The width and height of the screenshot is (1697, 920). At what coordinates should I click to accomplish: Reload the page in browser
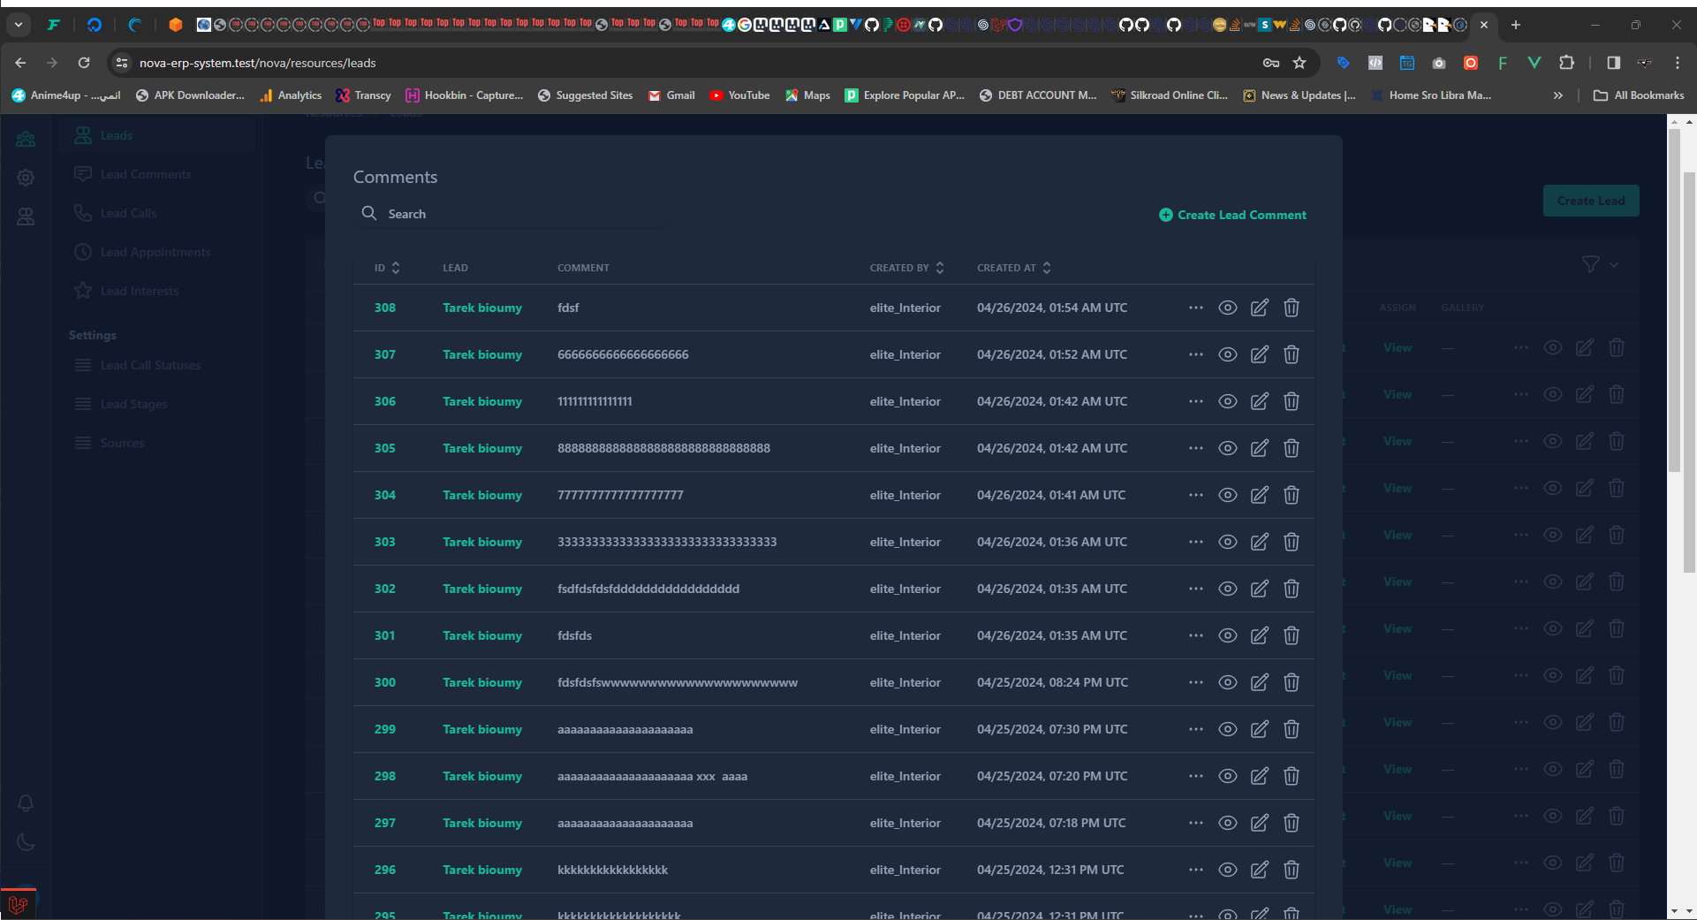(84, 63)
